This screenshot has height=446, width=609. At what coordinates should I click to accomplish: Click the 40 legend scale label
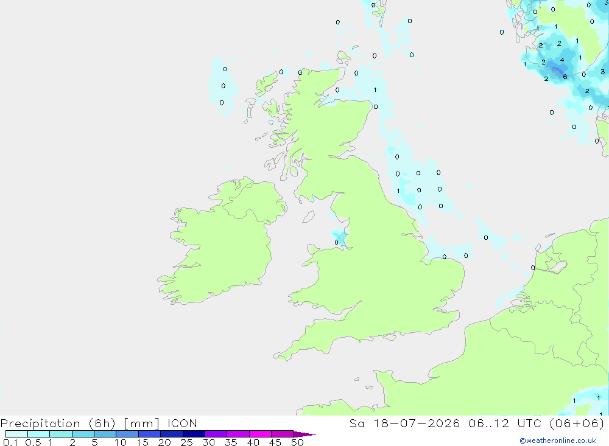(253, 442)
